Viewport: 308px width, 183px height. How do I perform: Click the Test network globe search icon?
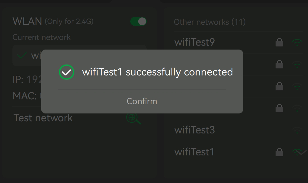click(x=134, y=118)
